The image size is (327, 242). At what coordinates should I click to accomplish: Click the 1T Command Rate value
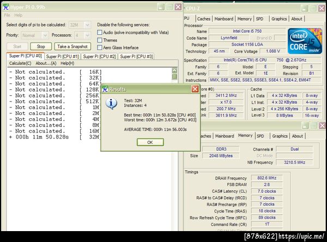pyautogui.click(x=267, y=224)
